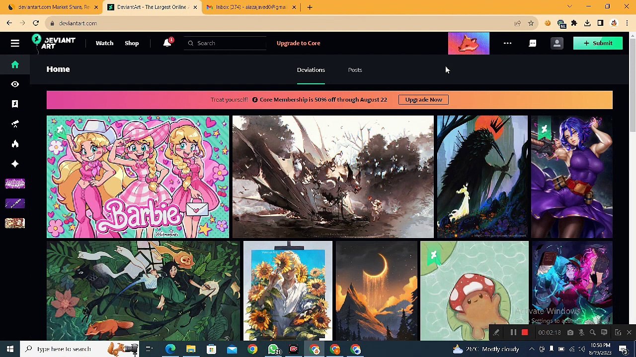Click the recorder zoom magnifier icon

coord(592,333)
